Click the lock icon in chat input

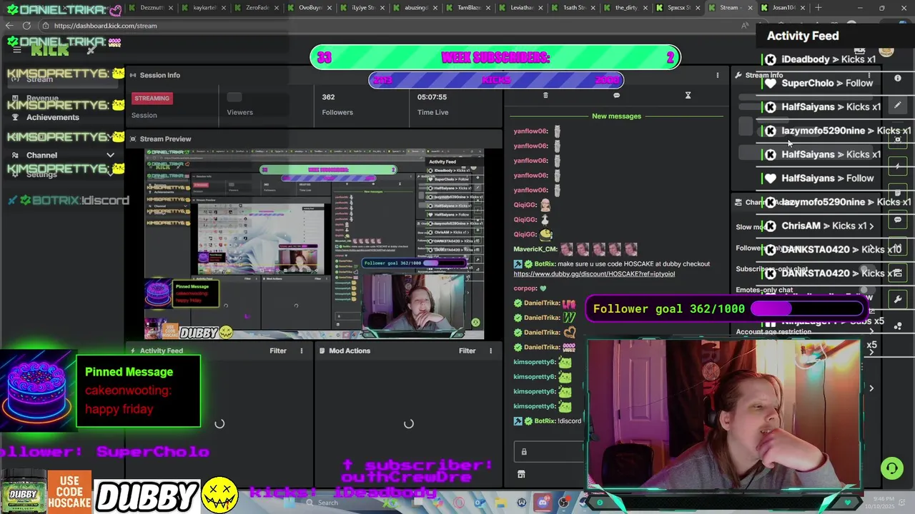point(524,452)
